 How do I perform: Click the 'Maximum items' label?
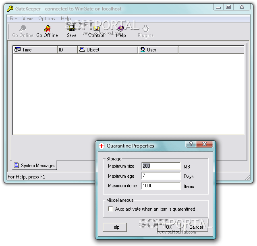[122, 186]
